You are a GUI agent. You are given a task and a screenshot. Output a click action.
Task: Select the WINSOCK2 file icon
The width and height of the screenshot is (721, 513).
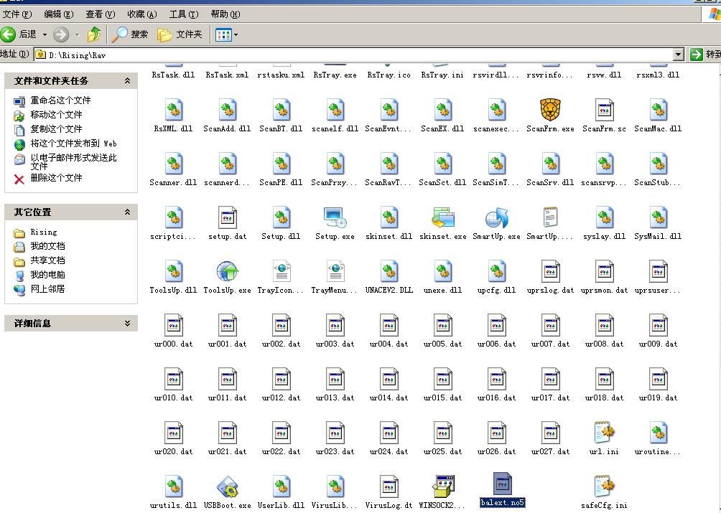point(443,487)
